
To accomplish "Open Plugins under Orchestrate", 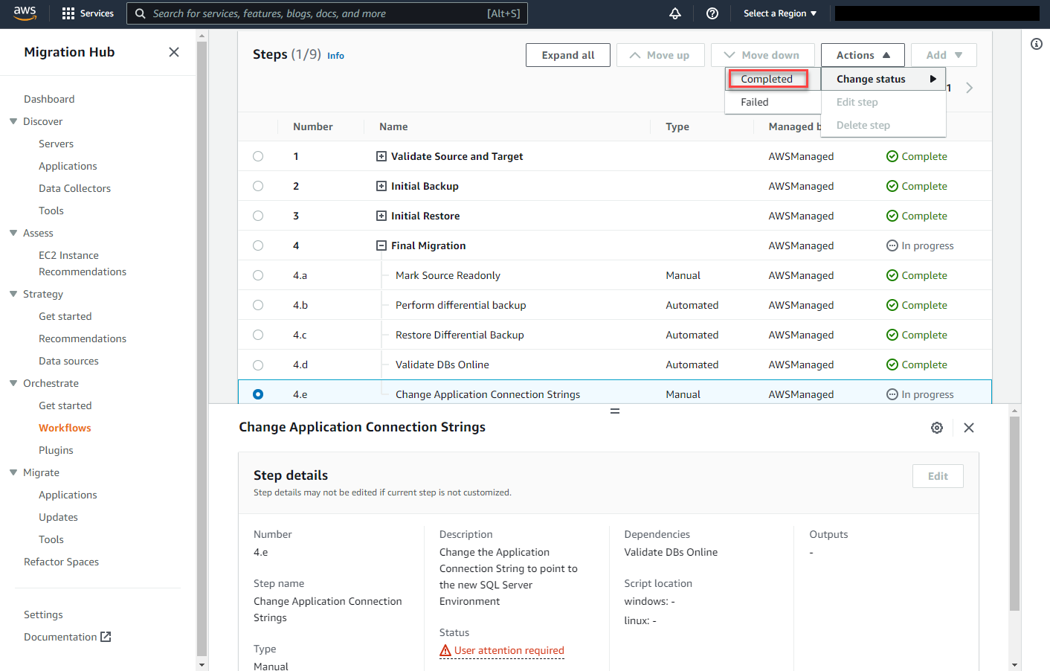I will (x=56, y=450).
